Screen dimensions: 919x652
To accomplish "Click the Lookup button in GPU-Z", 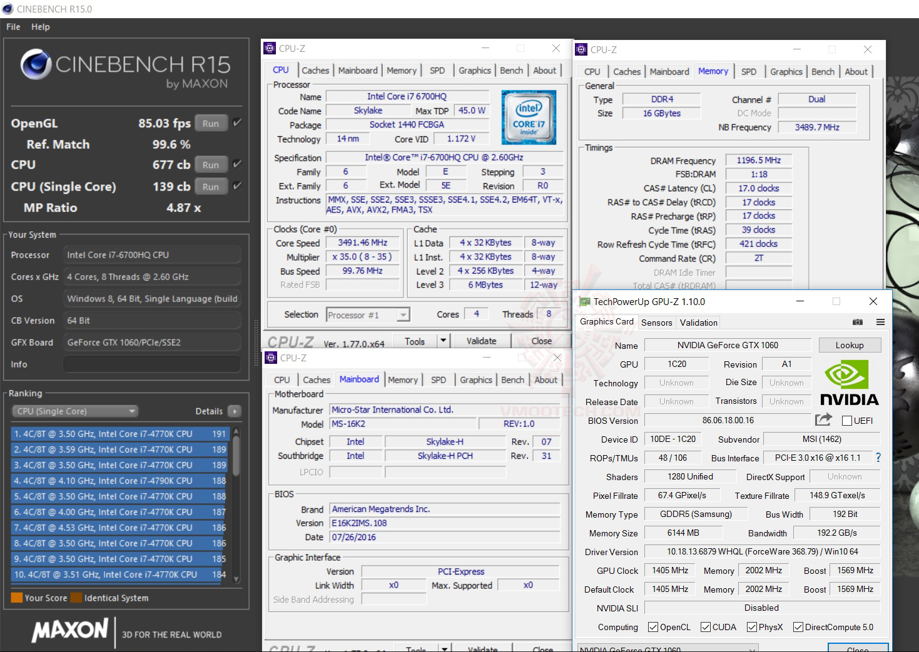I will click(850, 345).
